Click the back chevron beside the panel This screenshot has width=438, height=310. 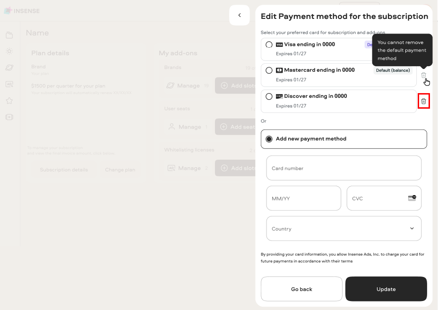pos(240,15)
